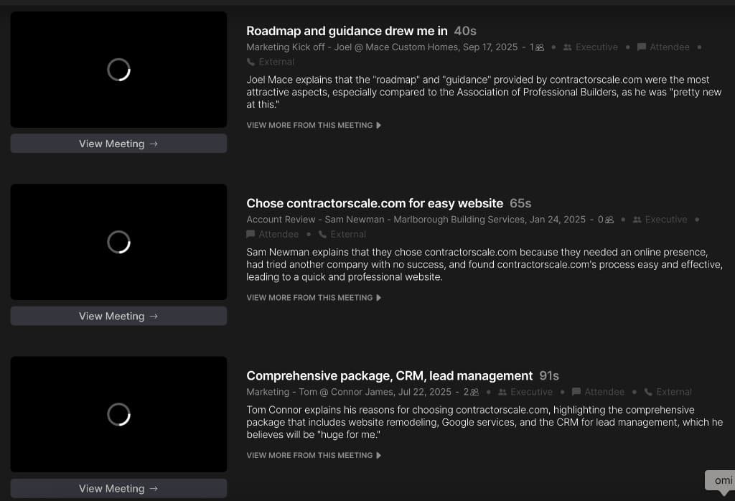Image resolution: width=735 pixels, height=501 pixels.
Task: Click the 65s duration label
Action: 520,203
